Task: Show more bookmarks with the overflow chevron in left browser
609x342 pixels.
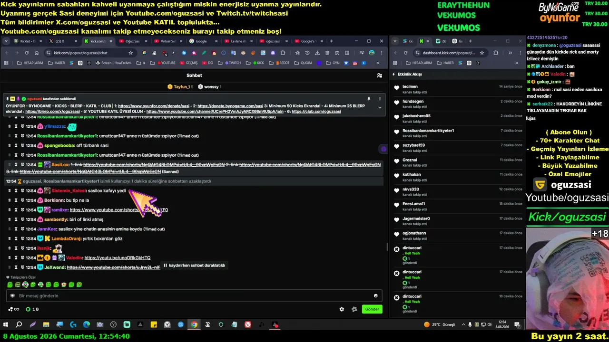Action: tap(377, 63)
